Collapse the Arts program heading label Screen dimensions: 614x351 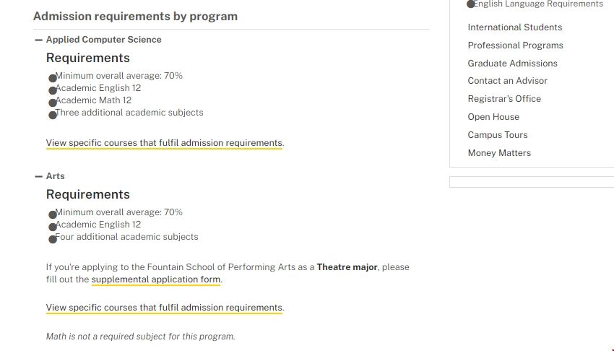(55, 176)
